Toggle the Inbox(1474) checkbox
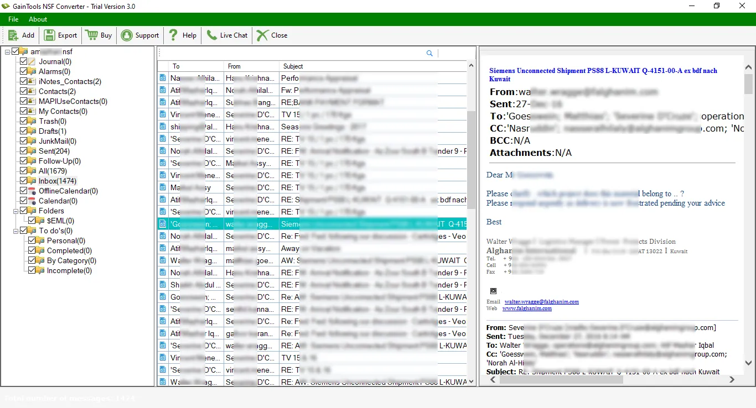The image size is (756, 408). point(23,181)
